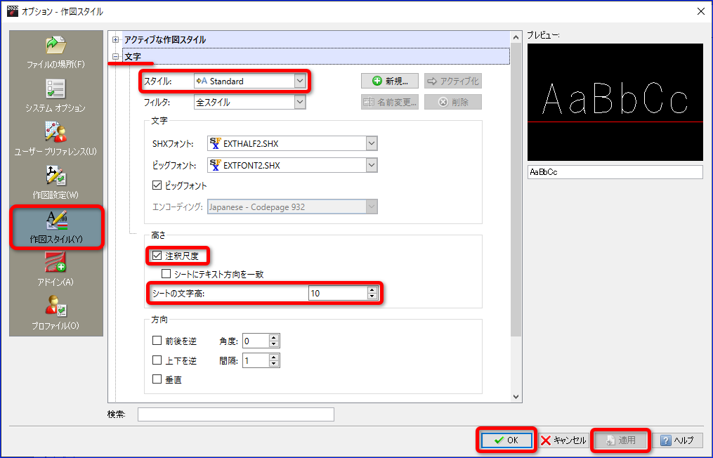Expand the アクティブな作図スタイル tree section

click(x=116, y=40)
